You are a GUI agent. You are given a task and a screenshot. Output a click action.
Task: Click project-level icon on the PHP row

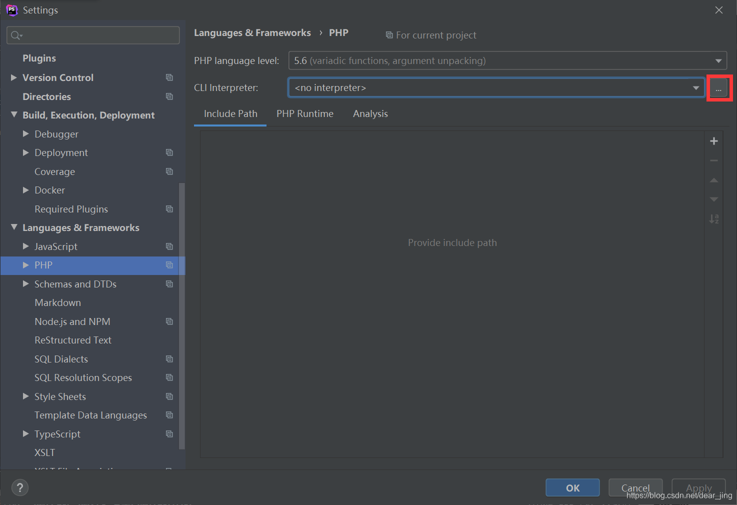coord(169,265)
